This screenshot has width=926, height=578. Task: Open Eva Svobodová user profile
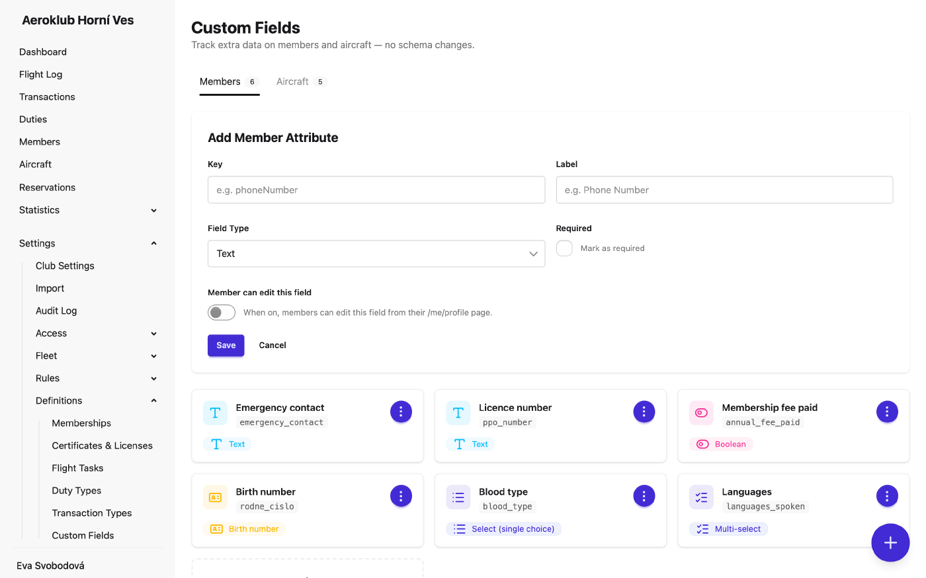tap(50, 566)
